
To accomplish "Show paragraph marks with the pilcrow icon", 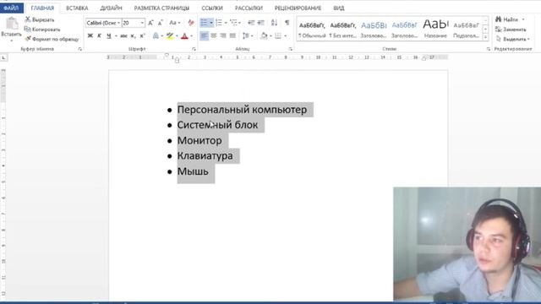I will point(287,23).
